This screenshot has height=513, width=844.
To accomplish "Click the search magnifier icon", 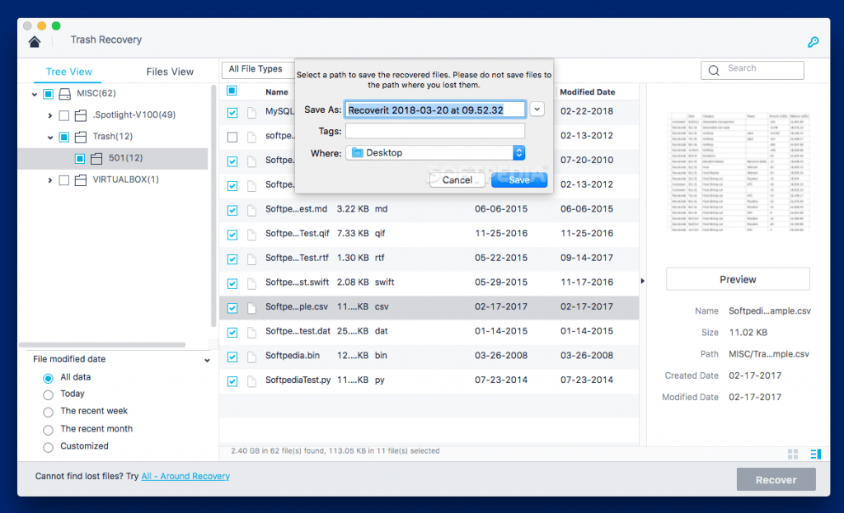I will [714, 71].
